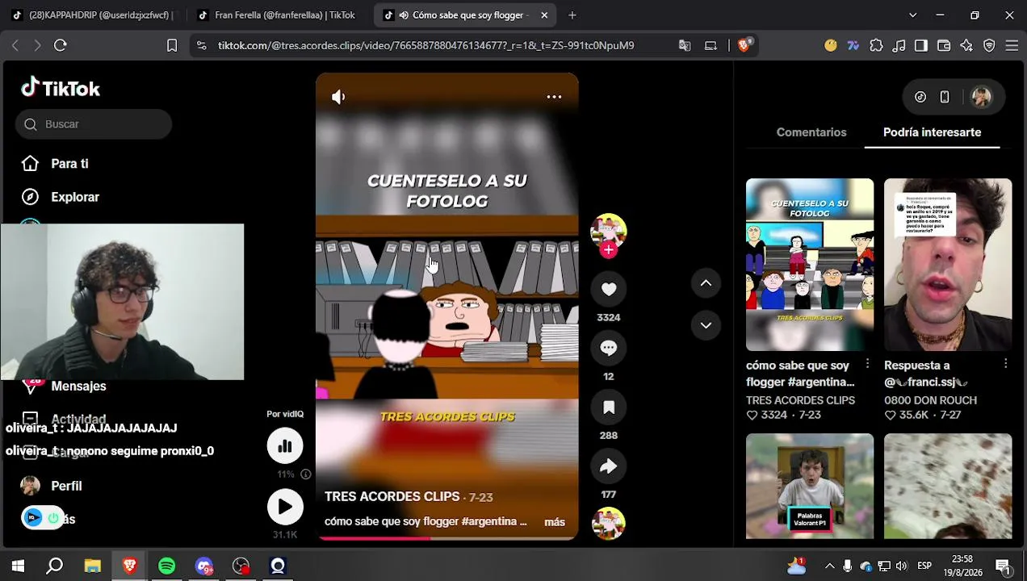Open the Brave Shields lion icon
The width and height of the screenshot is (1027, 581).
[x=744, y=45]
